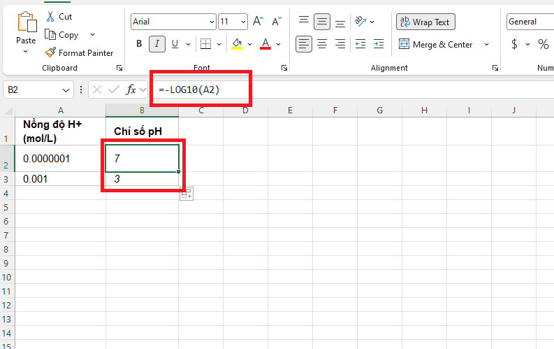554x349 pixels.
Task: Toggle underline formatting
Action: pyautogui.click(x=175, y=44)
